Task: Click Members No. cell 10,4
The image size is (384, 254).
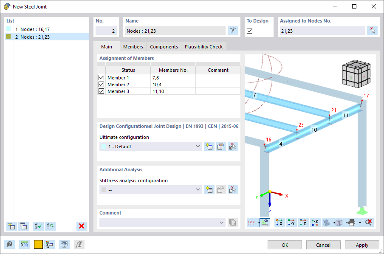Action: click(x=173, y=85)
